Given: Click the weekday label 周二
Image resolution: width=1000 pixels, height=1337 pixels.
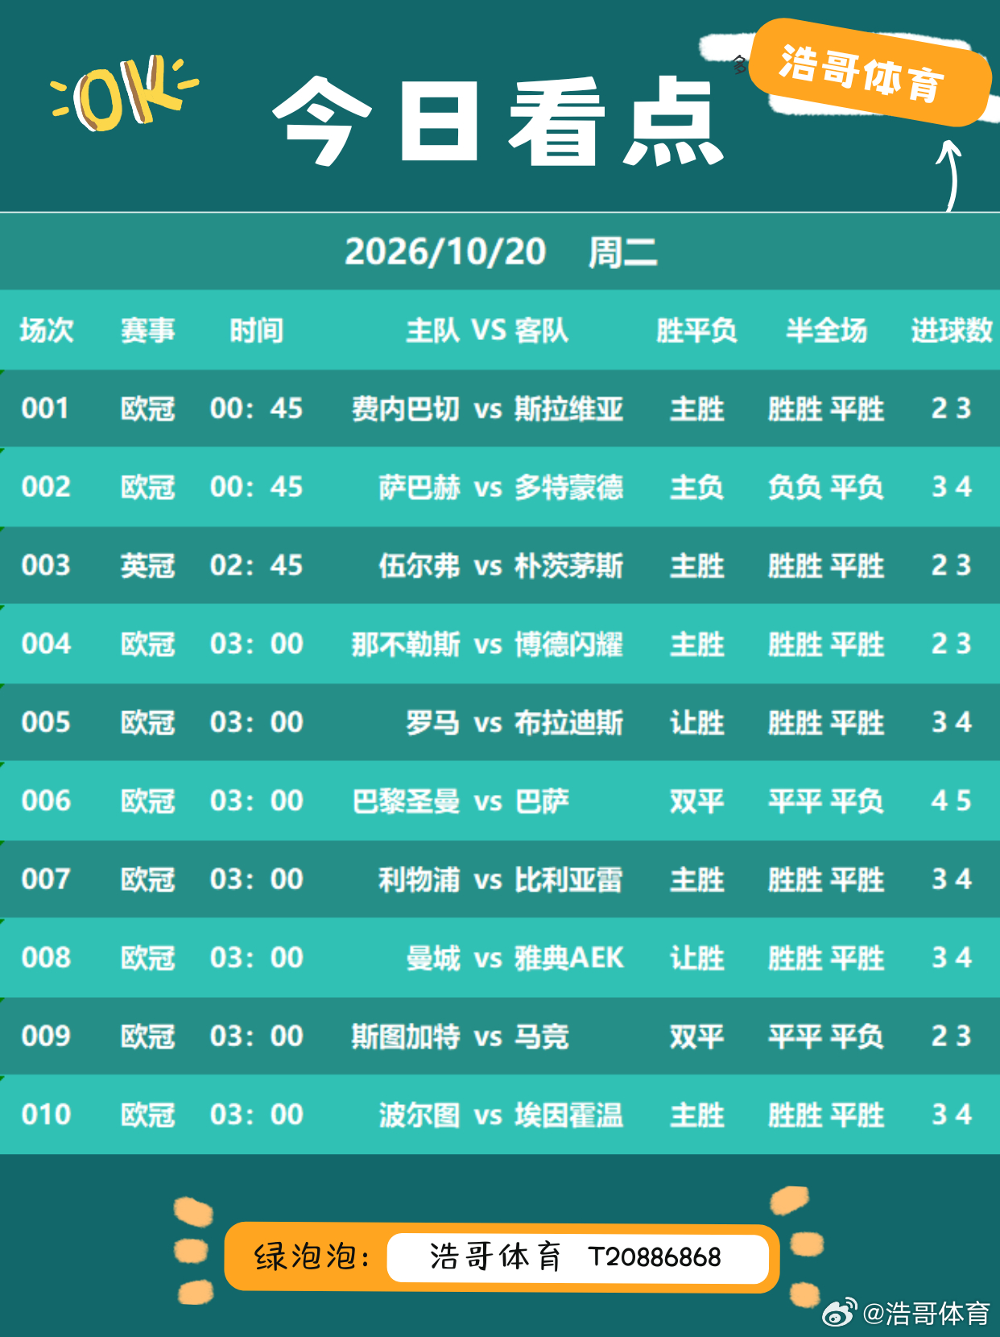Looking at the screenshot, I should pos(622,252).
